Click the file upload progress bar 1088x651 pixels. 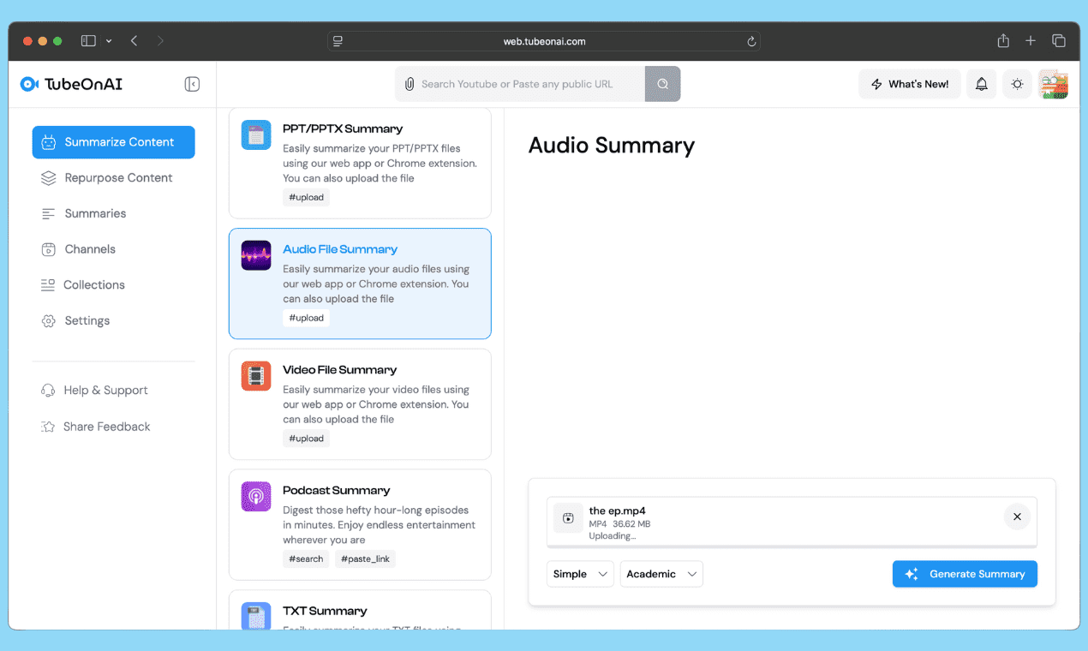792,545
